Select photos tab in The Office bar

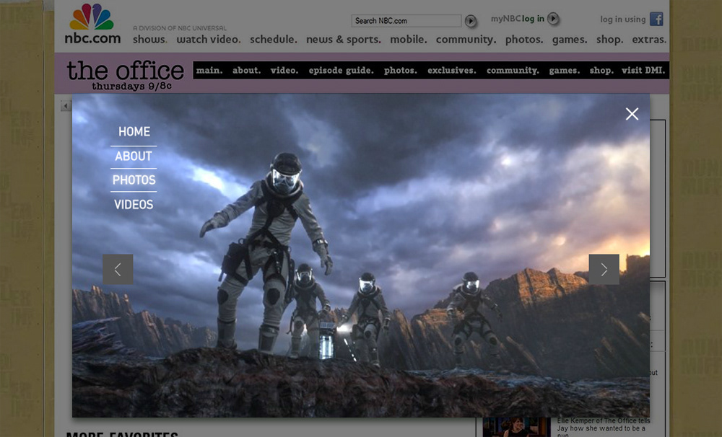coord(401,71)
